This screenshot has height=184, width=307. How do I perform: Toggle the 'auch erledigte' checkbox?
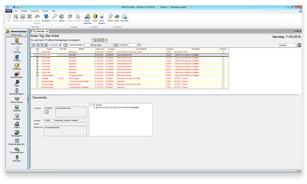69,45
